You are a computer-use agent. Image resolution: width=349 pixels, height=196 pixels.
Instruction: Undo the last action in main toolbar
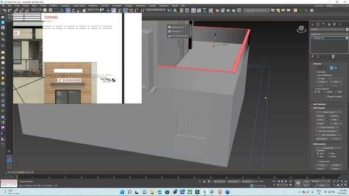click(x=4, y=10)
